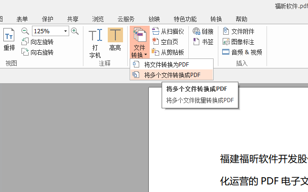Rotate view left (向左旋转)
Viewport: 308px width, 192px height.
tap(37, 42)
